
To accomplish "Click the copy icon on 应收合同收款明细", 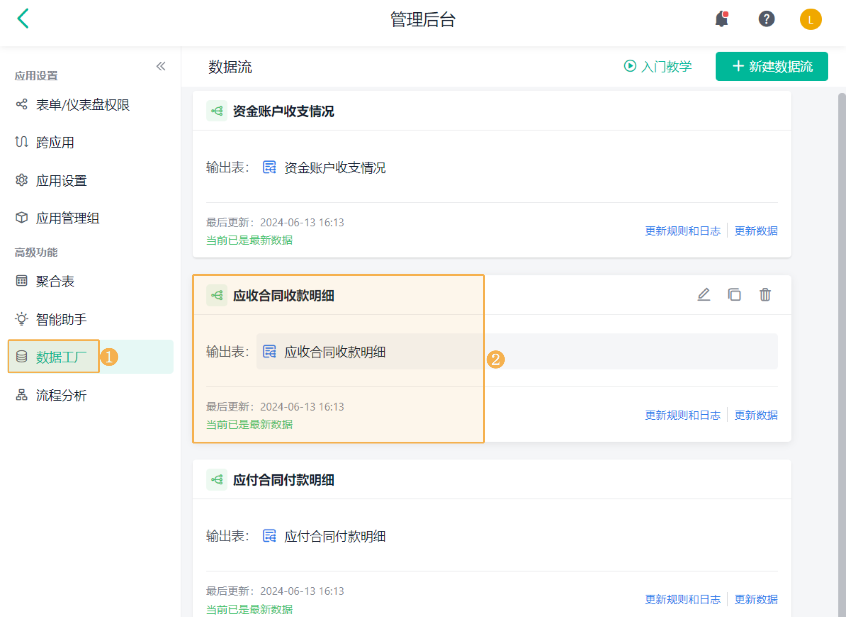I will tap(734, 295).
